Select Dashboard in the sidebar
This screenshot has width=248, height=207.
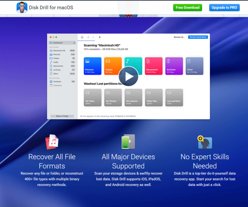click(62, 43)
